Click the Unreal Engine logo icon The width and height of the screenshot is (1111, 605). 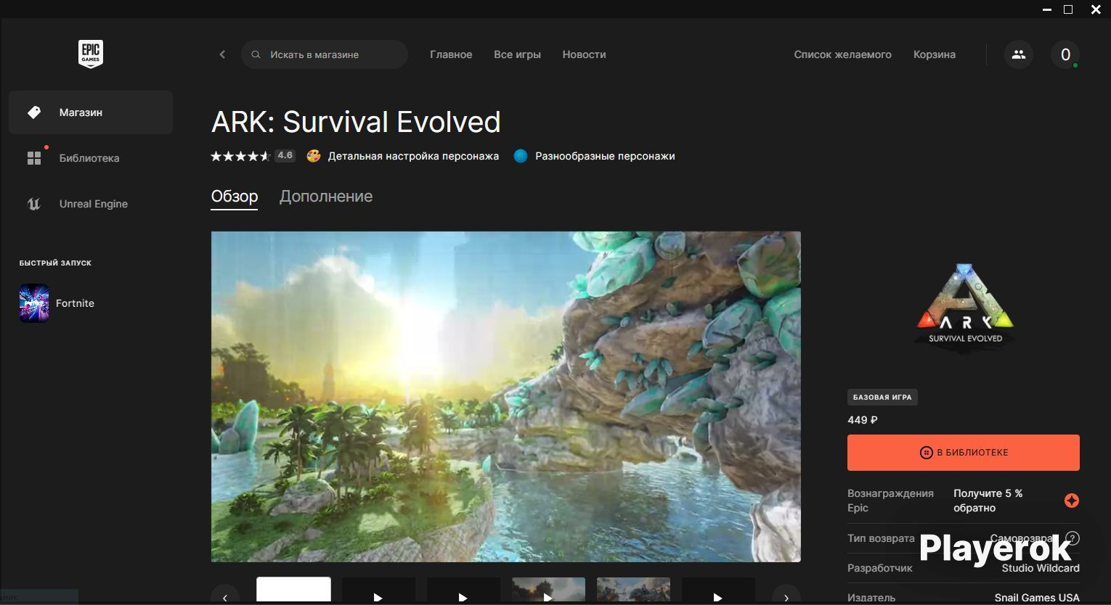pyautogui.click(x=34, y=204)
